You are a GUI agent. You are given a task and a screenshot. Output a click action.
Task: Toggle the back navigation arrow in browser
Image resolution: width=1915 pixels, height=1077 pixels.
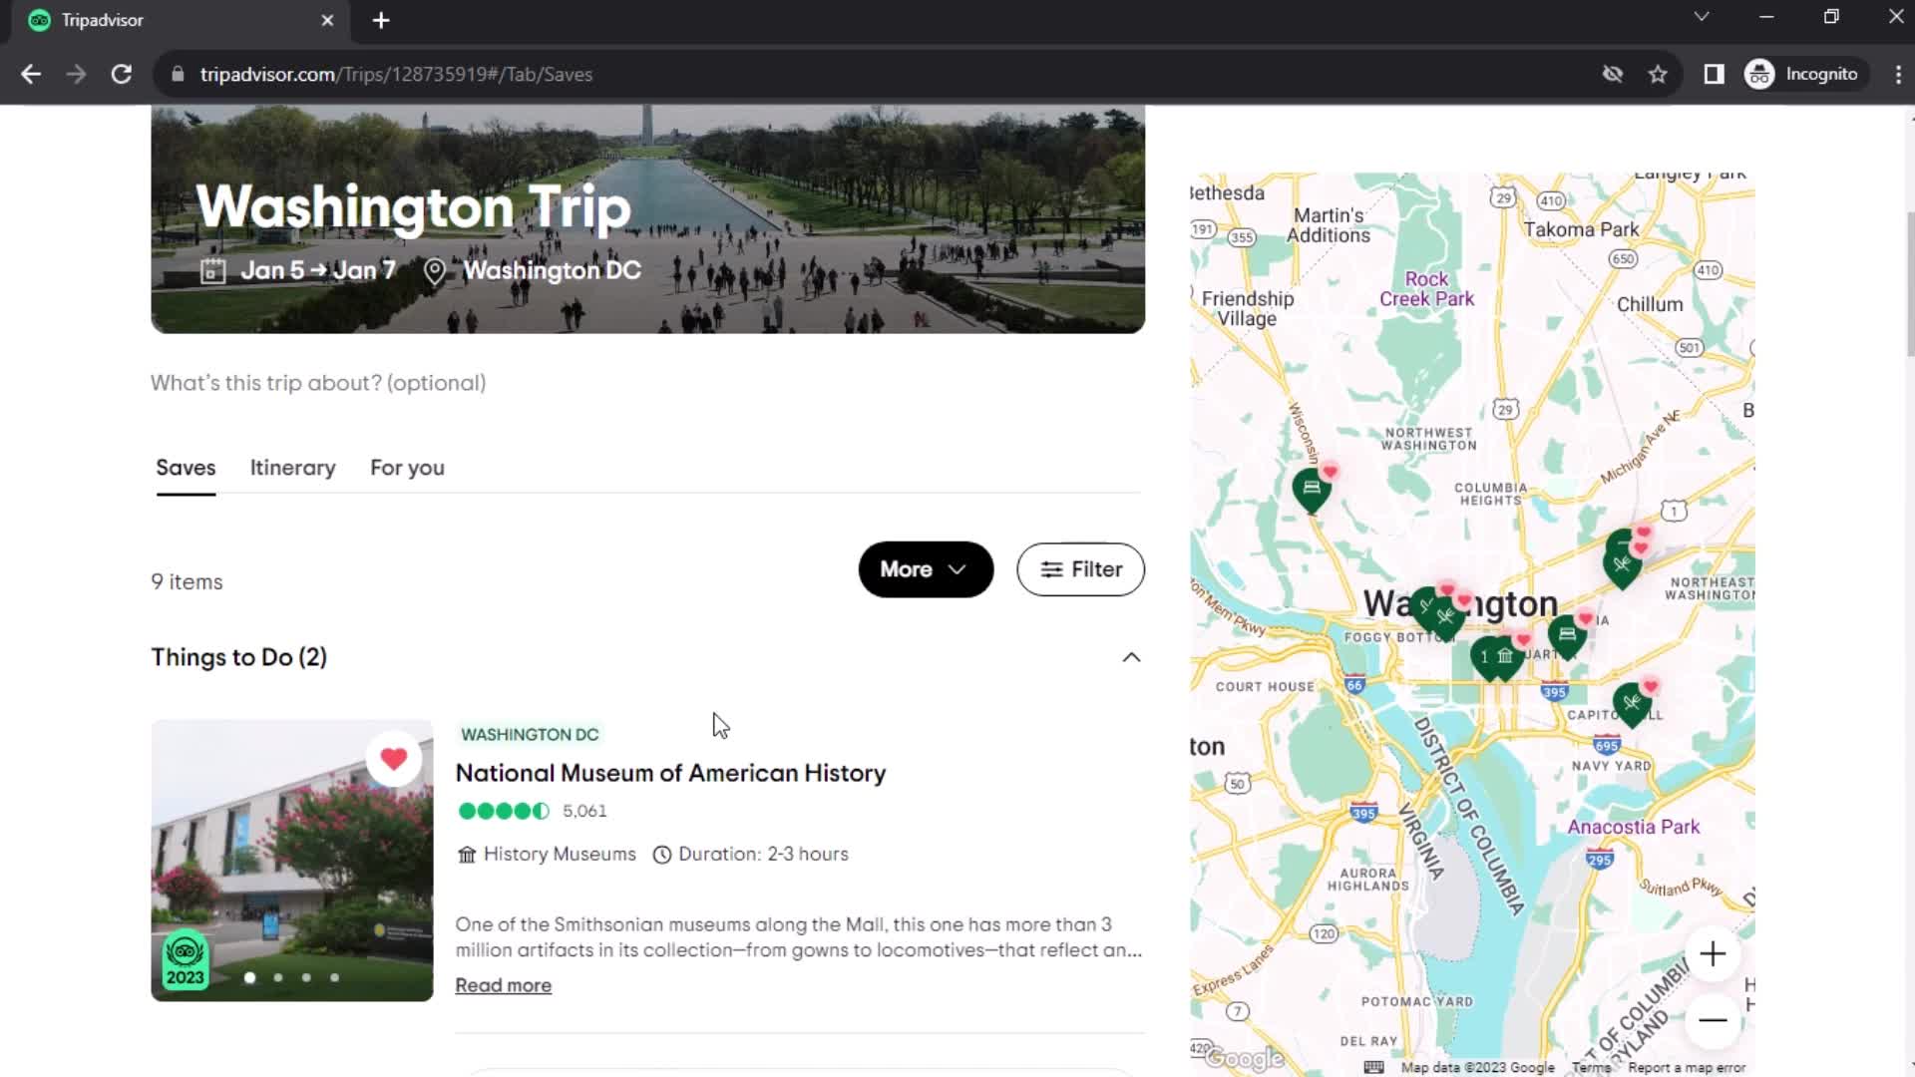(32, 74)
